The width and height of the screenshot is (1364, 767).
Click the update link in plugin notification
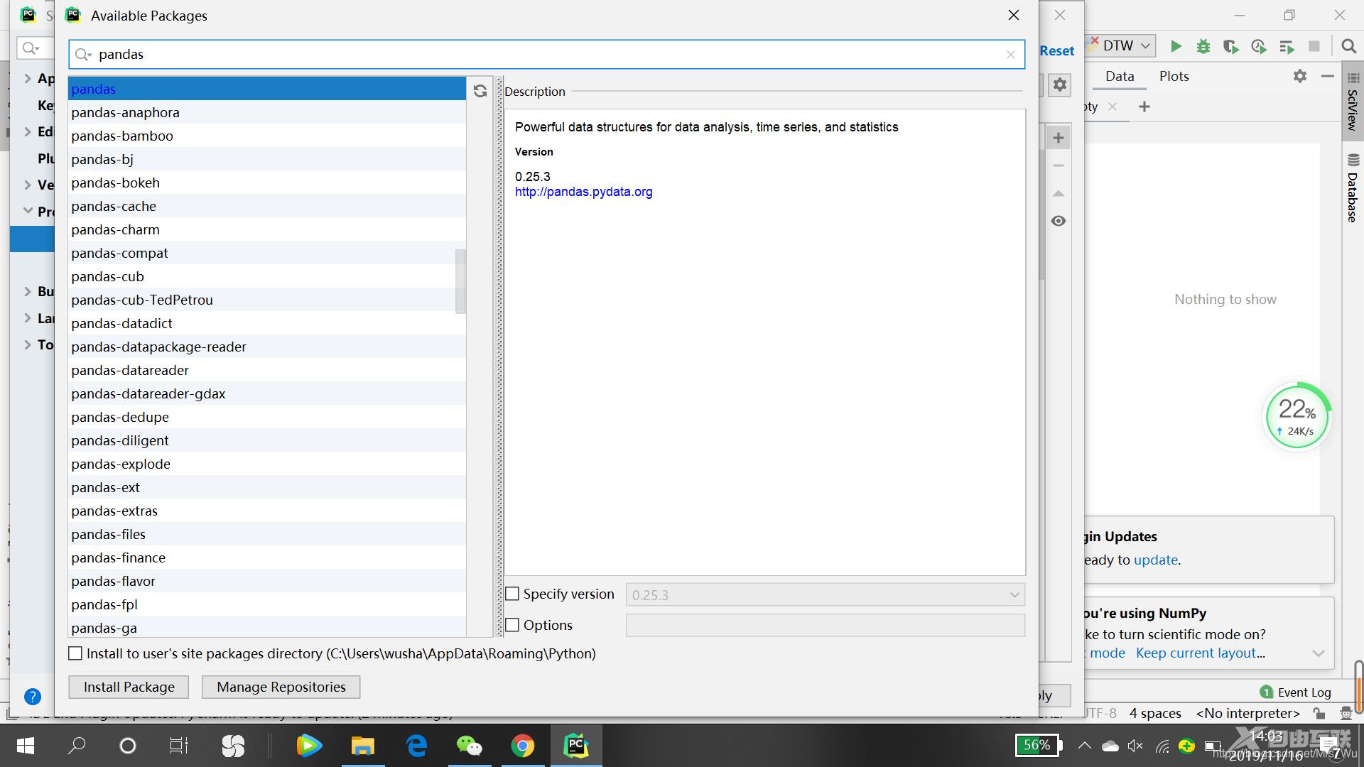[x=1155, y=560]
